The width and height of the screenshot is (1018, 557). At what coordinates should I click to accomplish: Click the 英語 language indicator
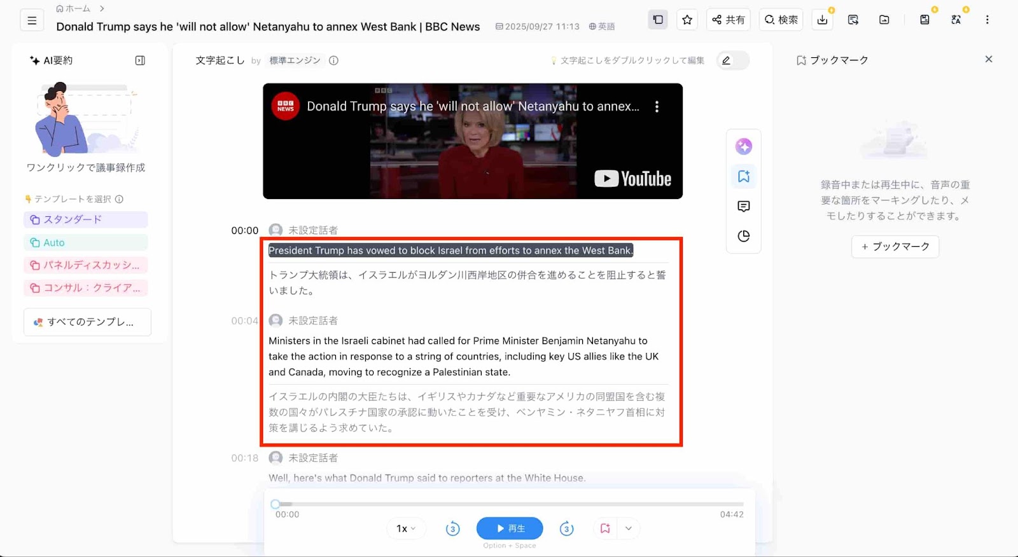tap(602, 26)
